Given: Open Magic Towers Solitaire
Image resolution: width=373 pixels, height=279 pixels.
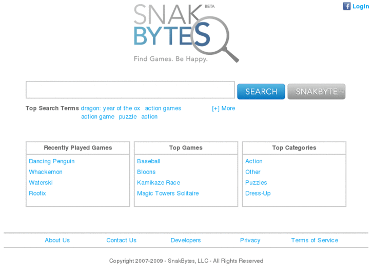Looking at the screenshot, I should click(x=168, y=194).
